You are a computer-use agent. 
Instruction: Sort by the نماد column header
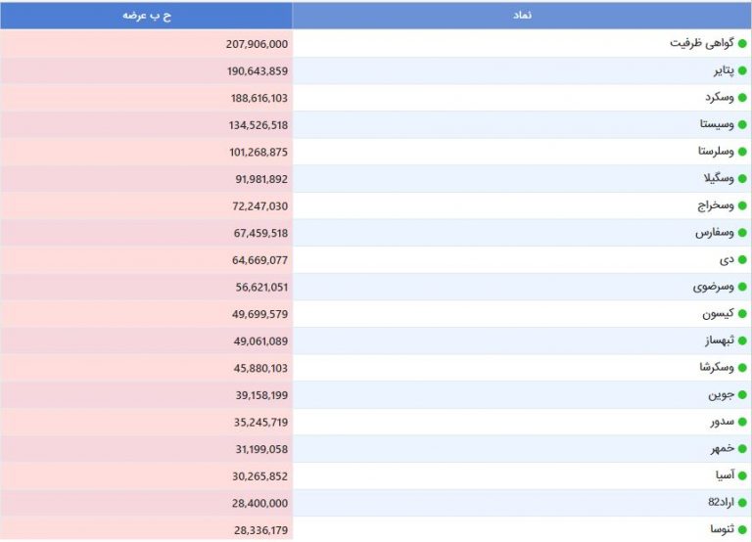(522, 16)
